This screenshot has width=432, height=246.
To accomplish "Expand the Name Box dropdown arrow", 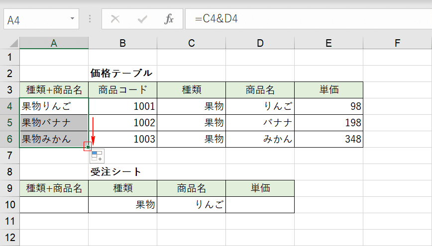I will pyautogui.click(x=72, y=19).
